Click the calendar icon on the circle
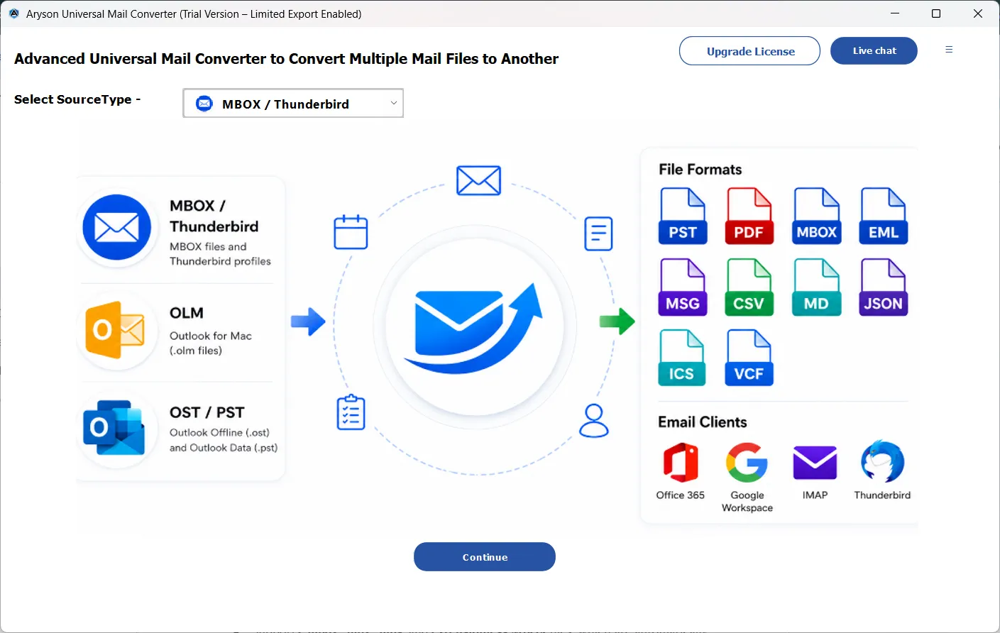 coord(351,232)
